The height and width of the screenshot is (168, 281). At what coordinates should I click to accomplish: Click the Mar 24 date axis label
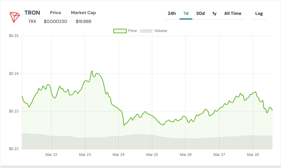119,155
